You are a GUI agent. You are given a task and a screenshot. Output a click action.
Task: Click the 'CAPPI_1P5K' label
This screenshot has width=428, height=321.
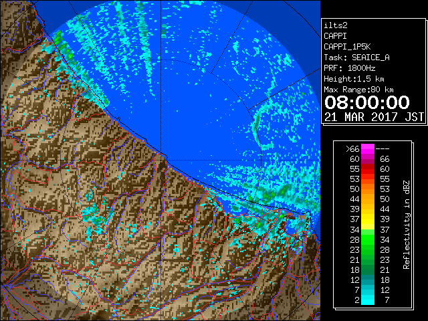pos(347,47)
